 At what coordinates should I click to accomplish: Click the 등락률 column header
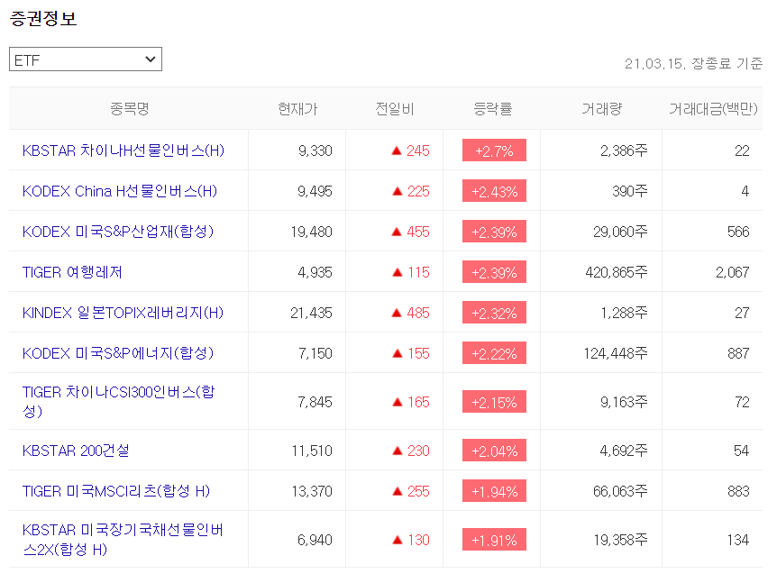pos(492,109)
